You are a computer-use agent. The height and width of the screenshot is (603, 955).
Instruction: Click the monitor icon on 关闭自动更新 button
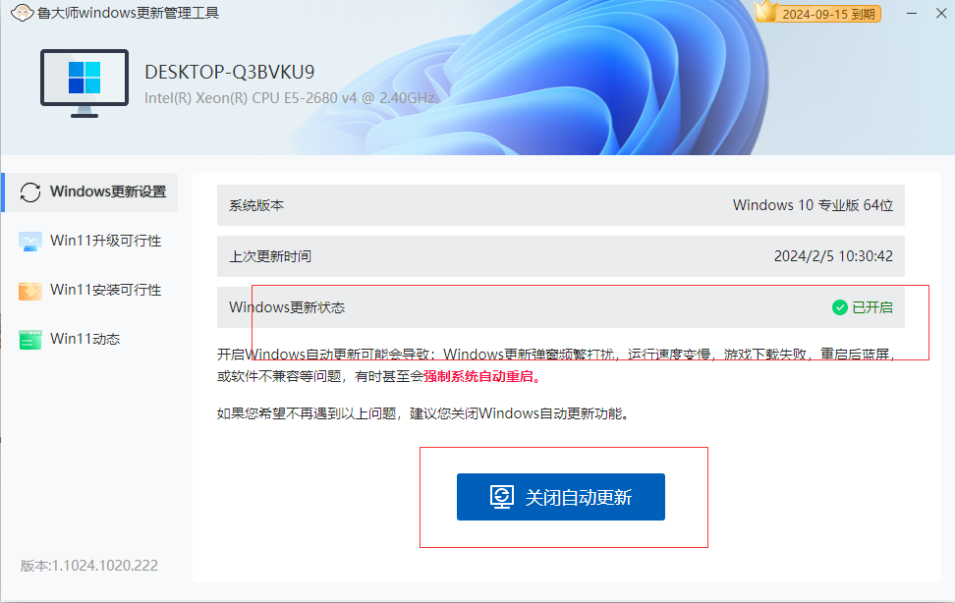pos(504,496)
